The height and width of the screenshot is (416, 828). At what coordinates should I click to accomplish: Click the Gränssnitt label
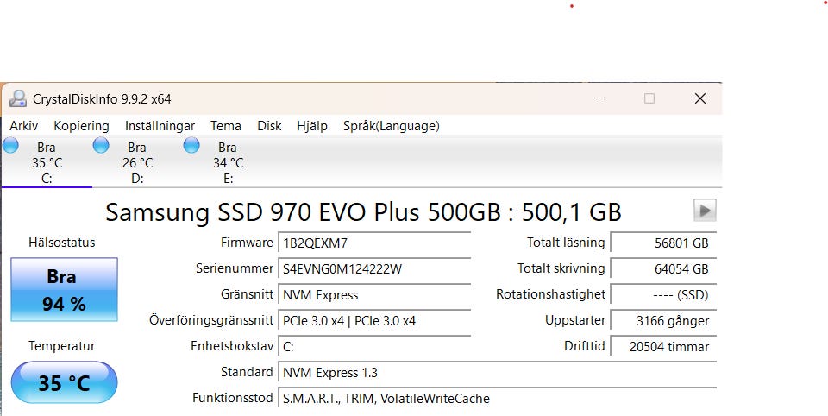click(x=248, y=294)
